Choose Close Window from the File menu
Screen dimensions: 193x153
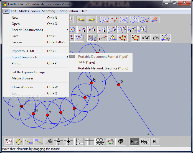(x=36, y=87)
